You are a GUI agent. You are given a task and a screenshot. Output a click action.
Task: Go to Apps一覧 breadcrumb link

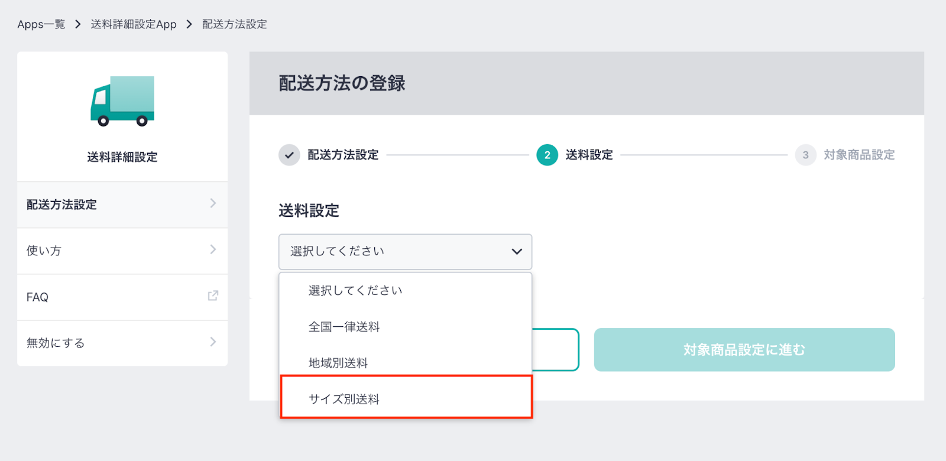(41, 24)
